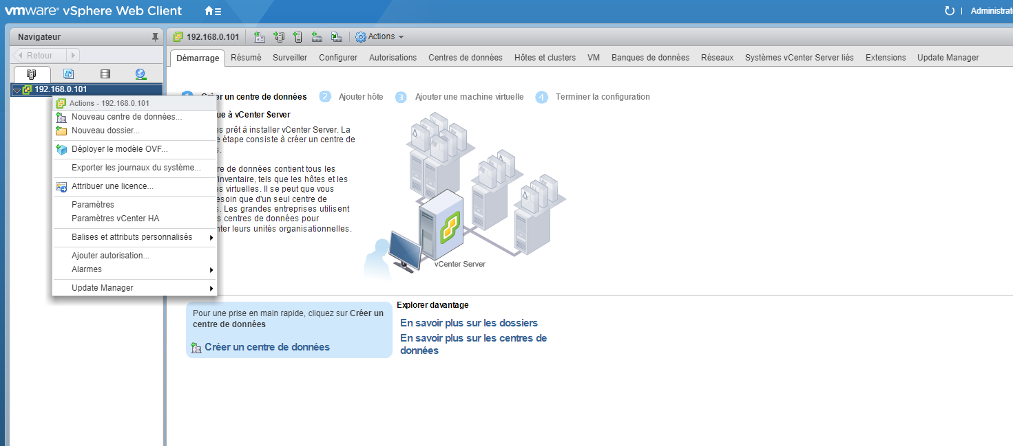The width and height of the screenshot is (1013, 446).
Task: Click license icon beside Attribuer une licence
Action: point(61,186)
